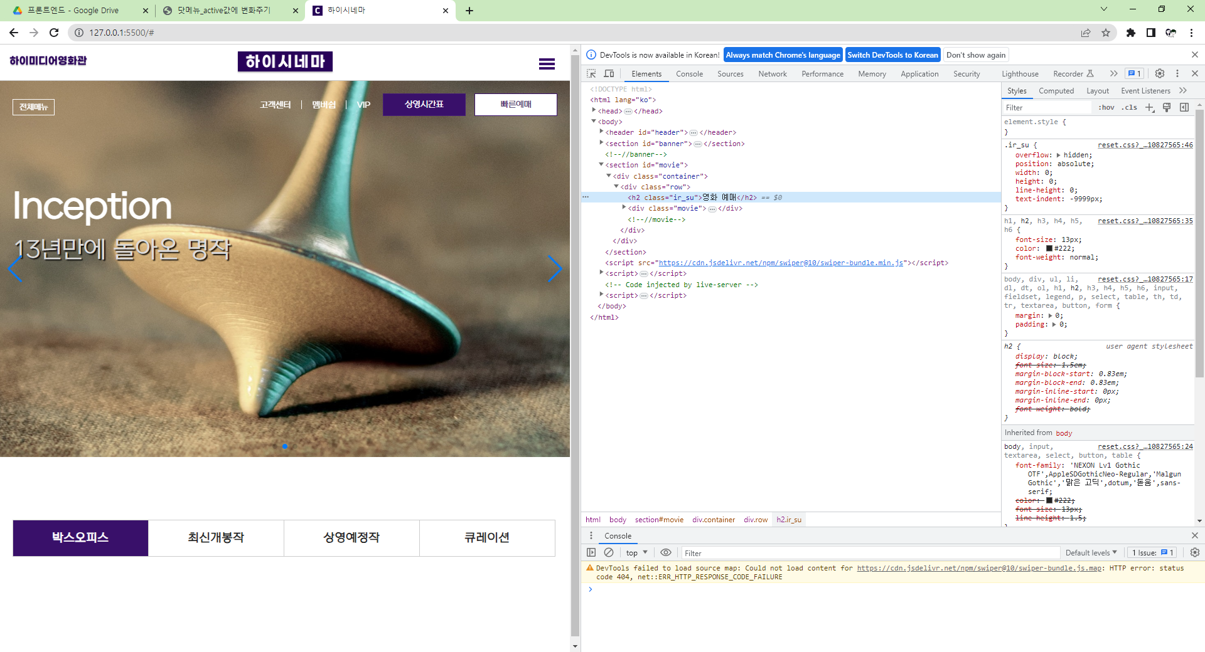Toggle :hov element state panel
Viewport: 1205px width, 652px height.
point(1106,107)
